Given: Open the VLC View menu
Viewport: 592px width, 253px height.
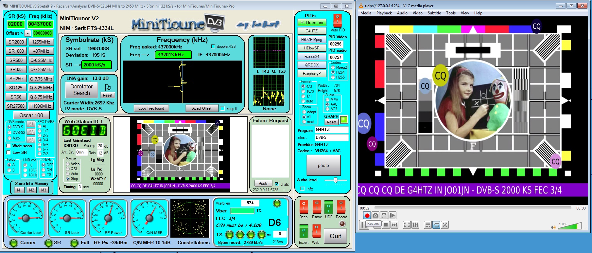Looking at the screenshot, I should (465, 13).
